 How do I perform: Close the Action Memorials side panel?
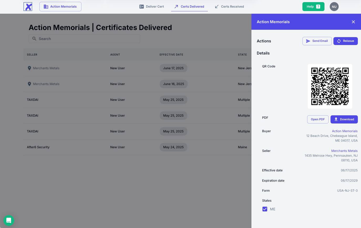(x=353, y=22)
